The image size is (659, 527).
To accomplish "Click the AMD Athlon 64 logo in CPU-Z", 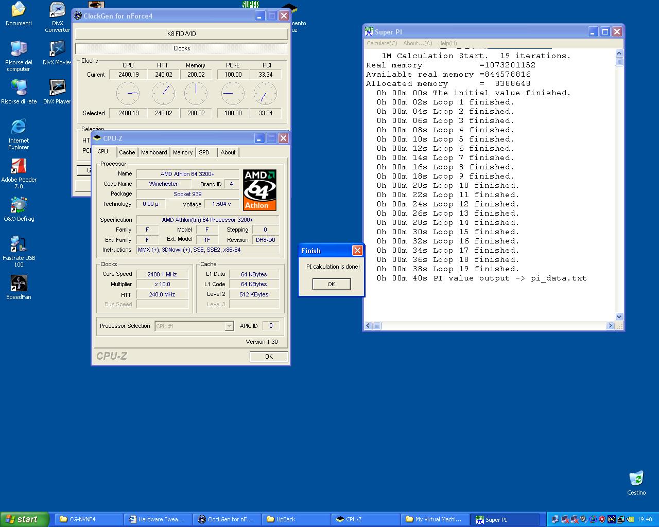I will (259, 190).
